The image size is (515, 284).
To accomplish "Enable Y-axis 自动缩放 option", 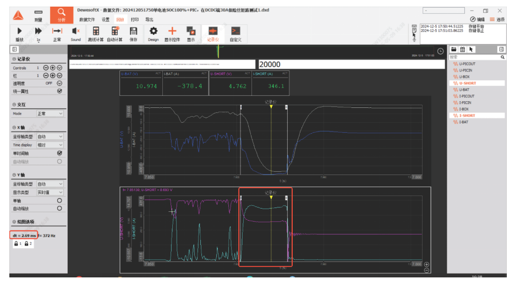I will [x=59, y=209].
